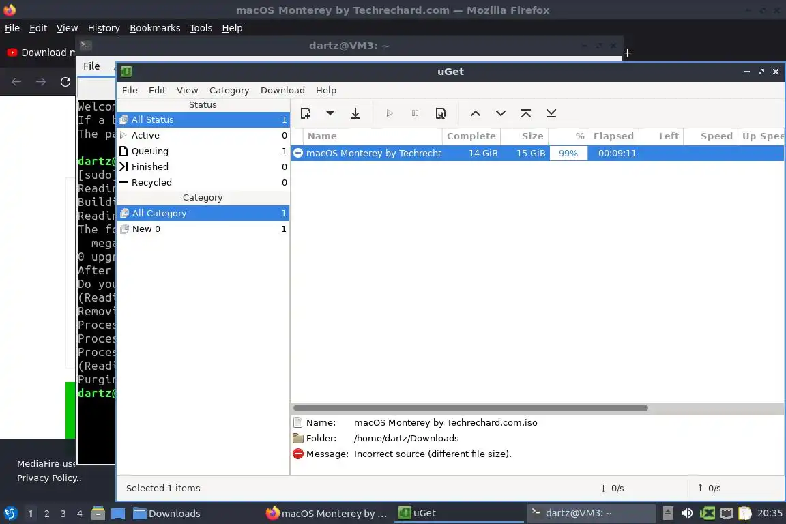Viewport: 786px width, 524px height.
Task: Move download up with the up chevron
Action: coord(475,113)
